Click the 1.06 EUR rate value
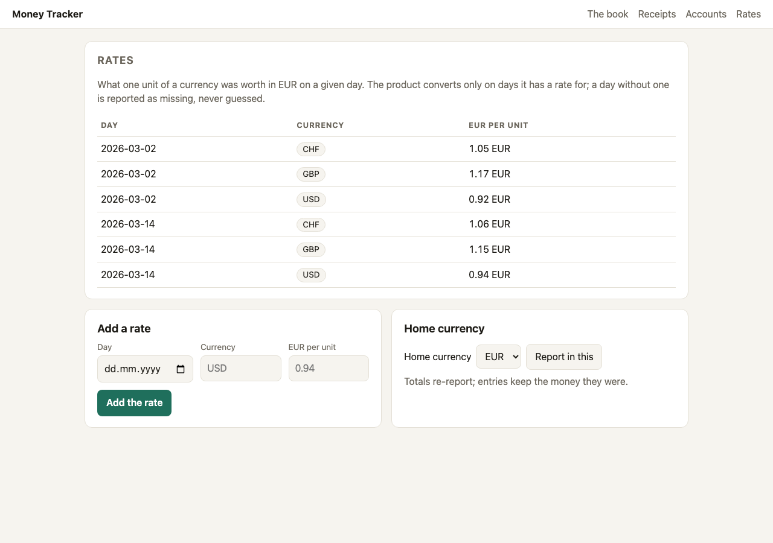This screenshot has height=543, width=773. click(490, 224)
